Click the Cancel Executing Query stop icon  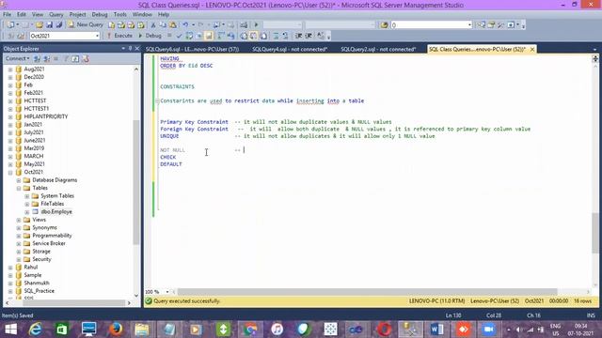(169, 36)
